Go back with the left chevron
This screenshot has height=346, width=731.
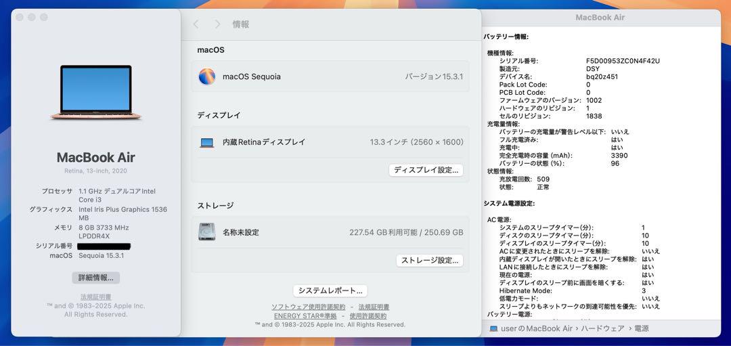[196, 24]
